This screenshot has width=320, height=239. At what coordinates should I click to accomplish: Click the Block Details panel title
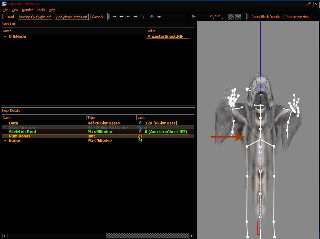pyautogui.click(x=11, y=111)
